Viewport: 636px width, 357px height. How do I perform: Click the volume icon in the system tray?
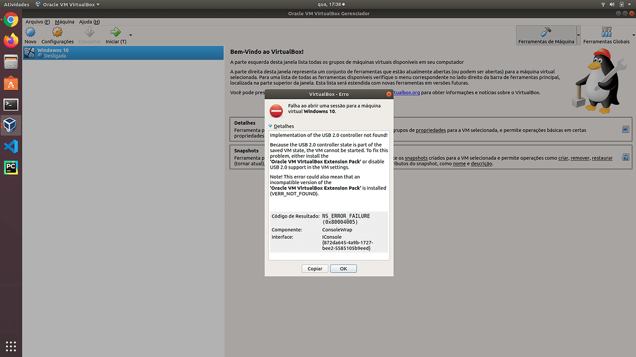612,4
